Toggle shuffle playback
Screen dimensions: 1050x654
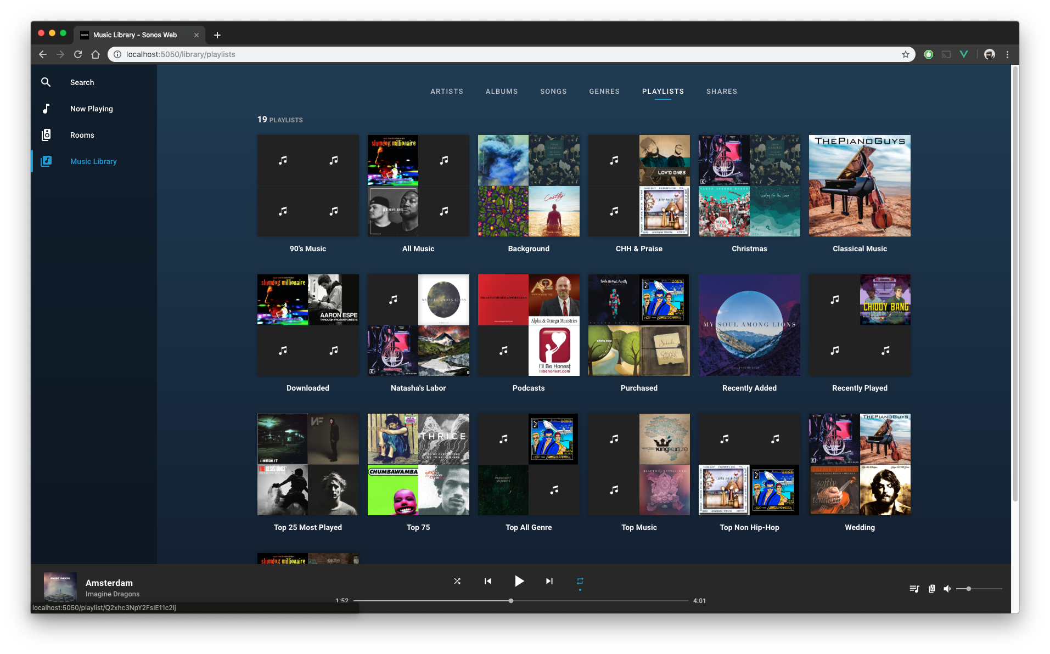(457, 581)
